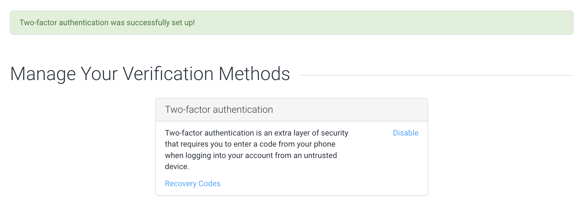Click the word 'Verification' in the heading
The width and height of the screenshot is (582, 206).
coord(168,74)
